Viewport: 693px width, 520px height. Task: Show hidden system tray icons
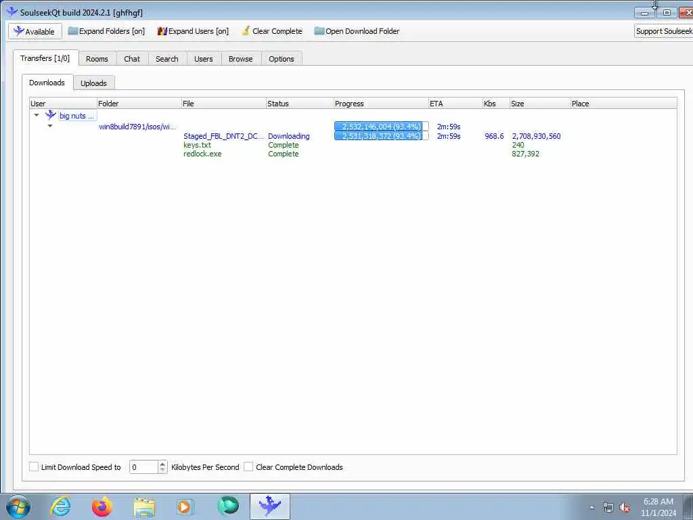(x=591, y=507)
